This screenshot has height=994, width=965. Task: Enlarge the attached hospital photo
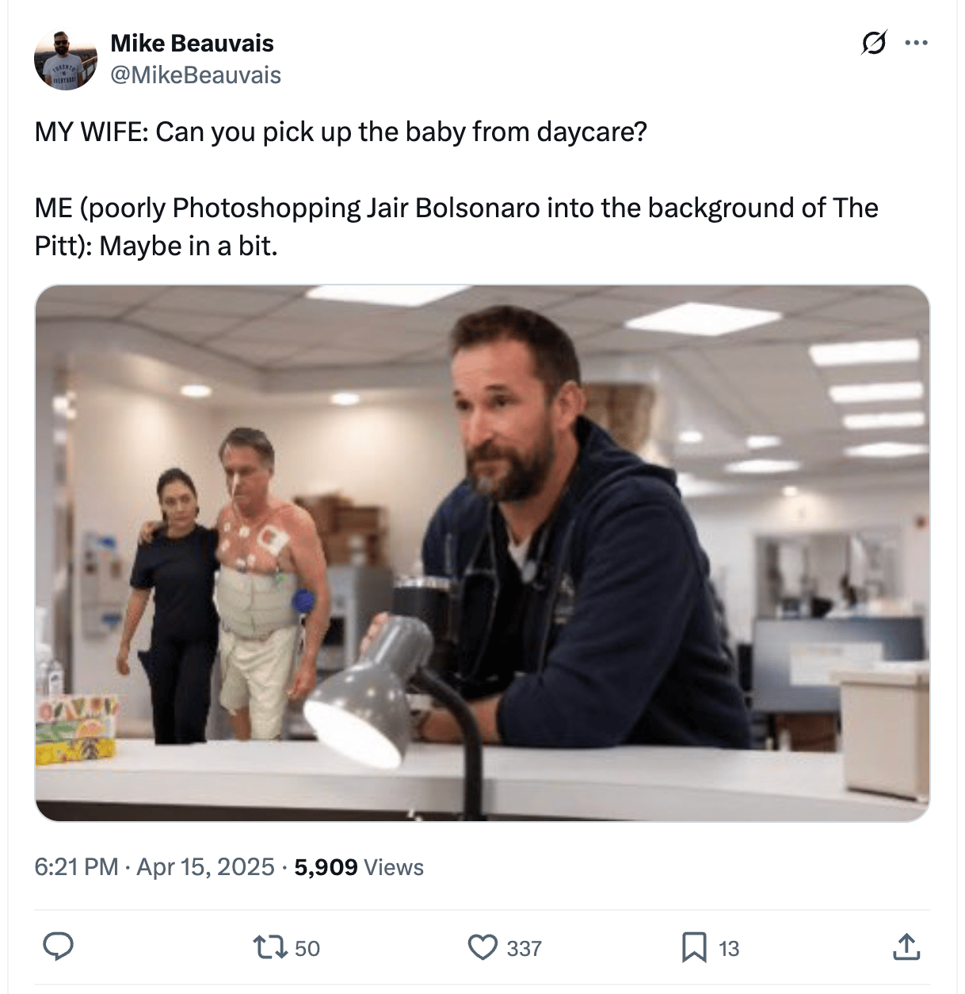482,553
